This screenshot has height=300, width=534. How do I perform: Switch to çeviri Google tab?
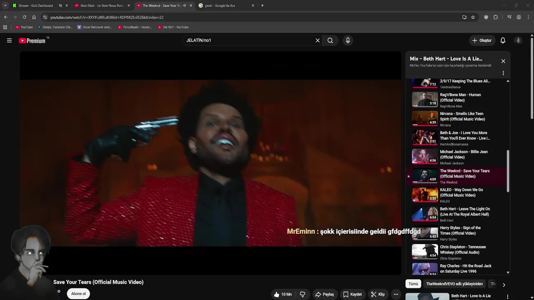tap(220, 5)
